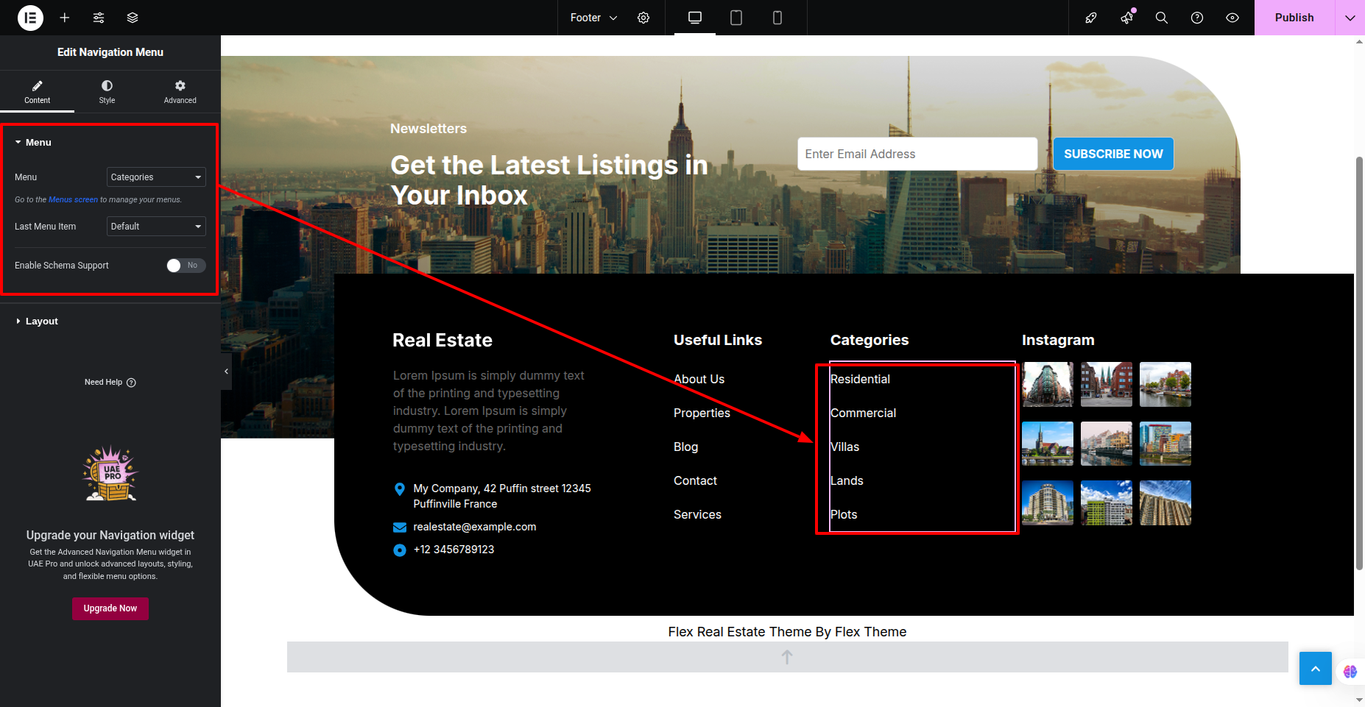Open the Finder search icon
The image size is (1365, 707).
coord(1162,18)
